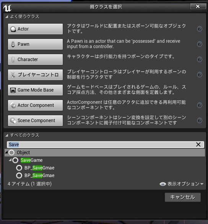The image size is (208, 224).
Task: Collapse the すべてのクラス section
Action: (6, 135)
